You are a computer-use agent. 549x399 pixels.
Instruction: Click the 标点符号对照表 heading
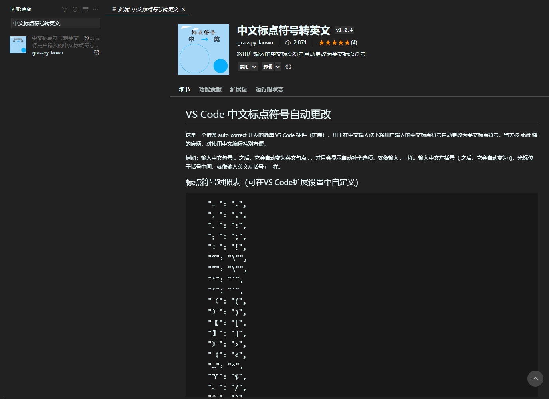click(x=272, y=182)
